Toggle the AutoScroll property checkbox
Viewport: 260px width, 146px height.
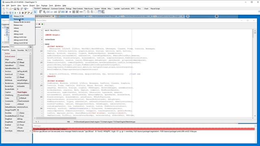[18, 74]
